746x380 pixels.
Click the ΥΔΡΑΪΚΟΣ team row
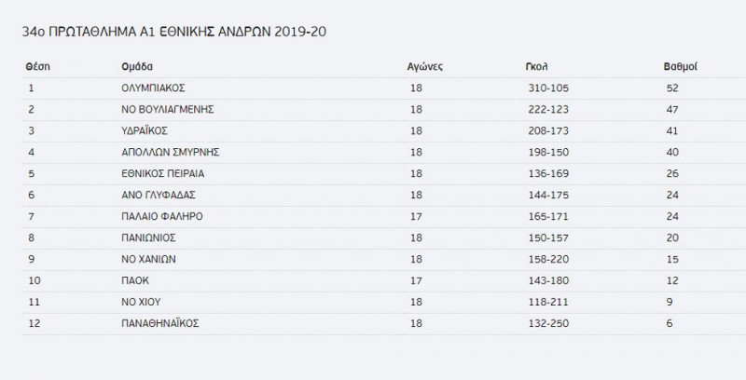pyautogui.click(x=145, y=130)
